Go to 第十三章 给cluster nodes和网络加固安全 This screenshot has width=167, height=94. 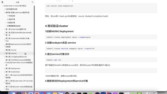(x=19, y=88)
